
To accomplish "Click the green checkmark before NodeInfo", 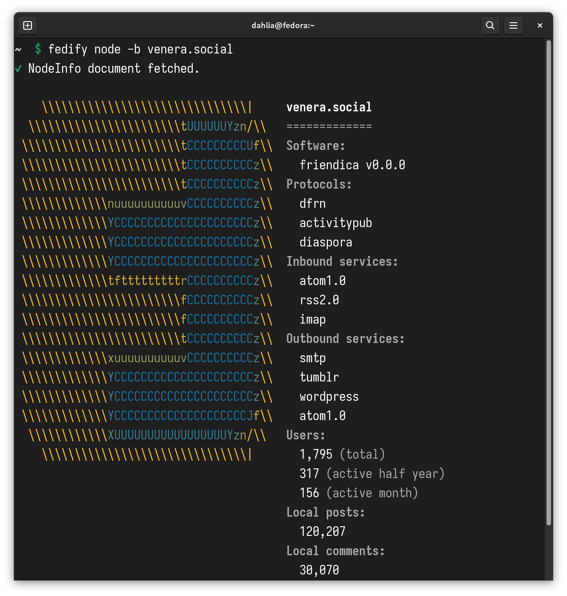I will [18, 69].
